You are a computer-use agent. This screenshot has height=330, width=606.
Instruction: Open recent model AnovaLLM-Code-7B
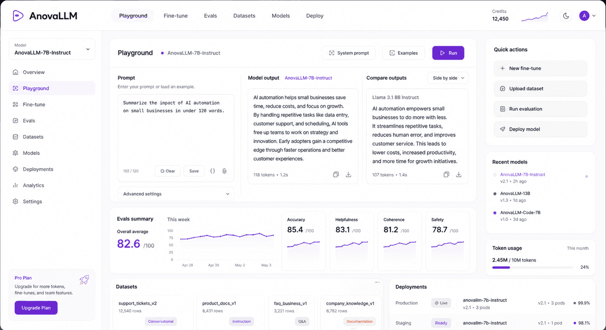pyautogui.click(x=520, y=212)
